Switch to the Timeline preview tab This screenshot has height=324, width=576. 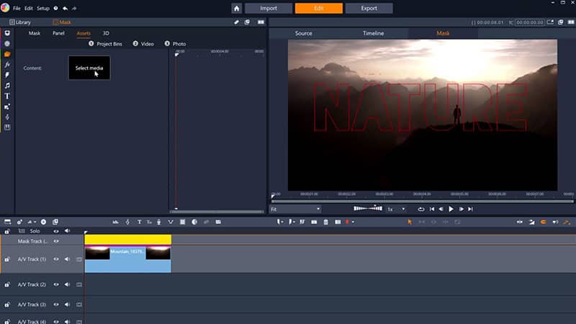(373, 33)
